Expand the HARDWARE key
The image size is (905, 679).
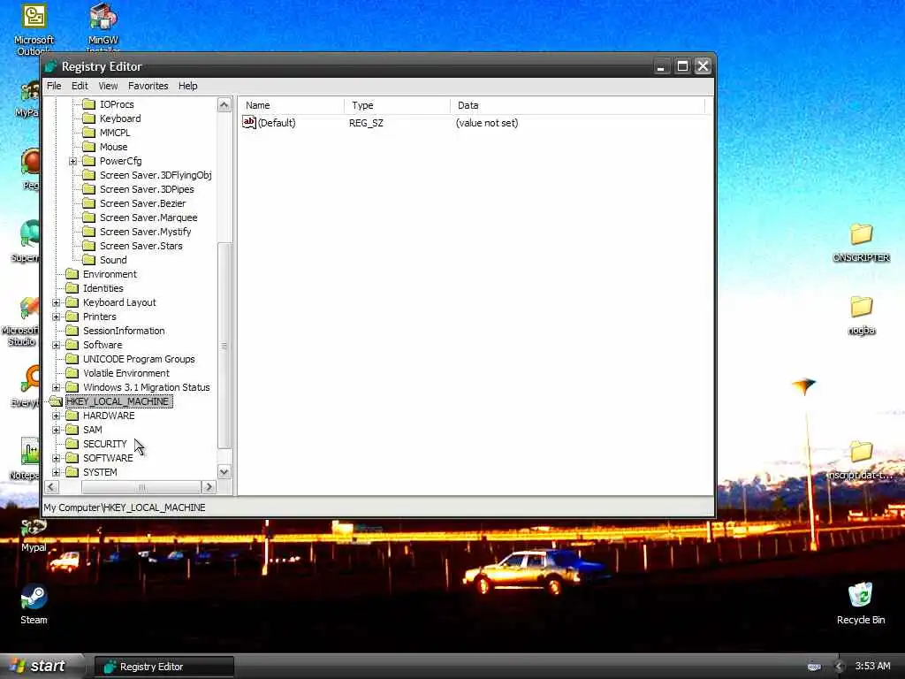click(x=56, y=416)
